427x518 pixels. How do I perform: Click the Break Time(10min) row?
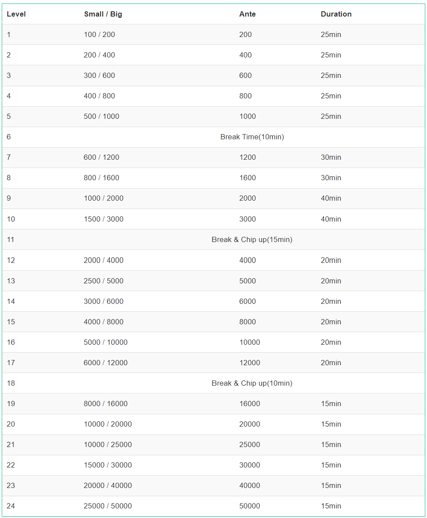(x=213, y=137)
